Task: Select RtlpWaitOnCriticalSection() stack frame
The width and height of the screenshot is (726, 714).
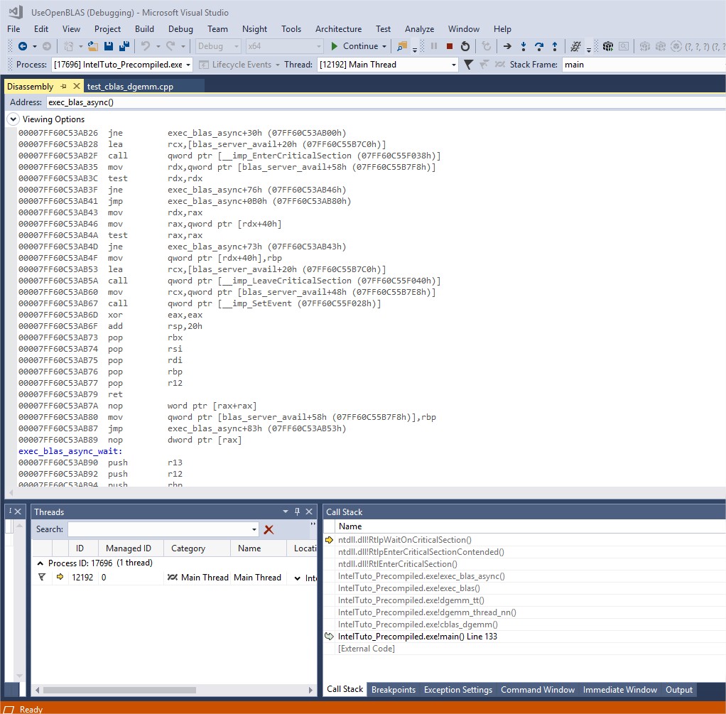Action: [405, 540]
